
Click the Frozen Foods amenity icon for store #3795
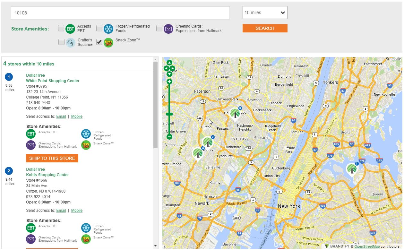86,134
